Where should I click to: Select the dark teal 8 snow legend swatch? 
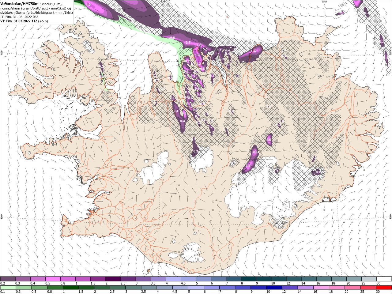tap(248, 279)
